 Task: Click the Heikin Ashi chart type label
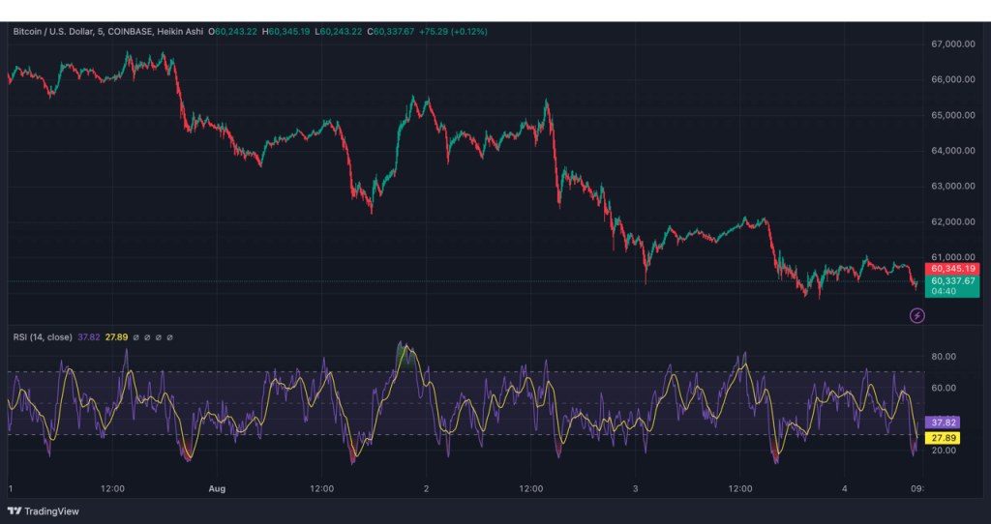[179, 31]
